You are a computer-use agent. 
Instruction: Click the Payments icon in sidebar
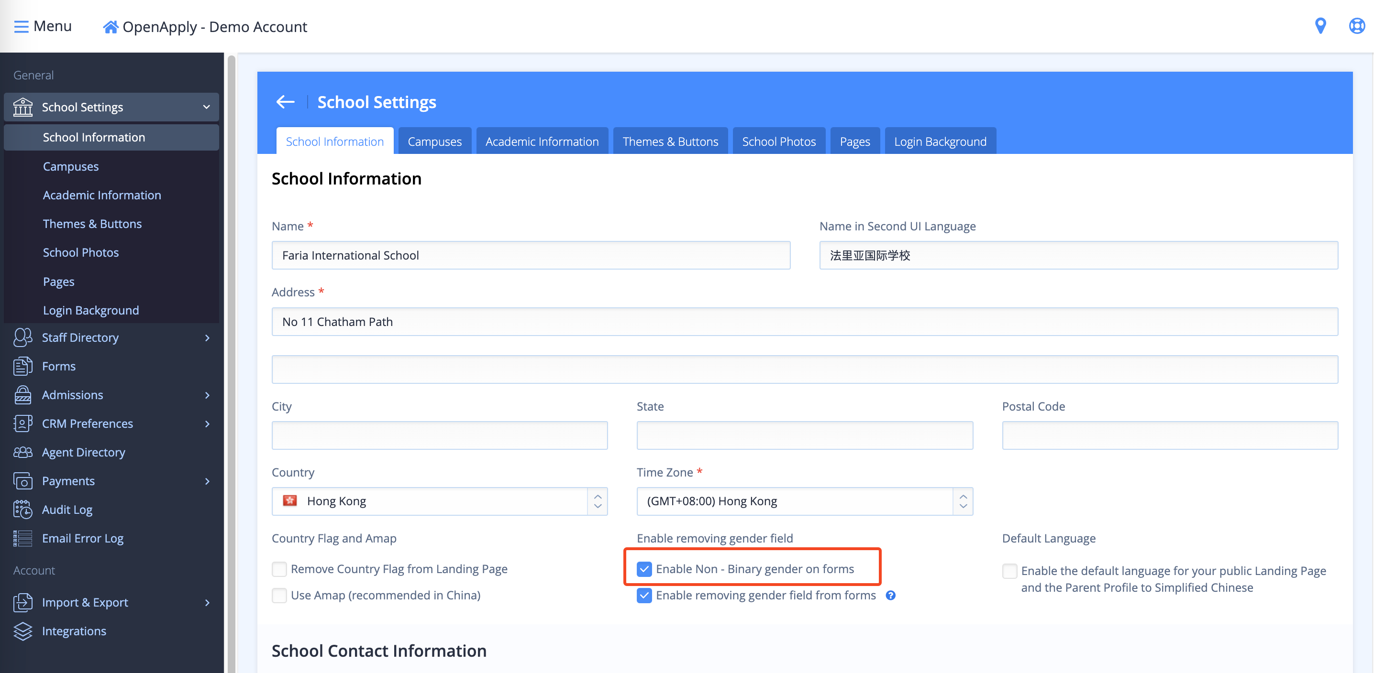[23, 481]
